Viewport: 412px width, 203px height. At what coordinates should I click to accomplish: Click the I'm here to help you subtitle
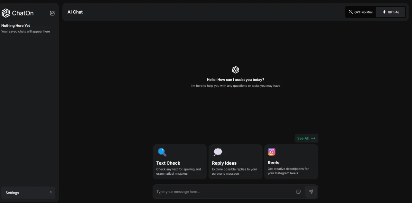coord(235,86)
